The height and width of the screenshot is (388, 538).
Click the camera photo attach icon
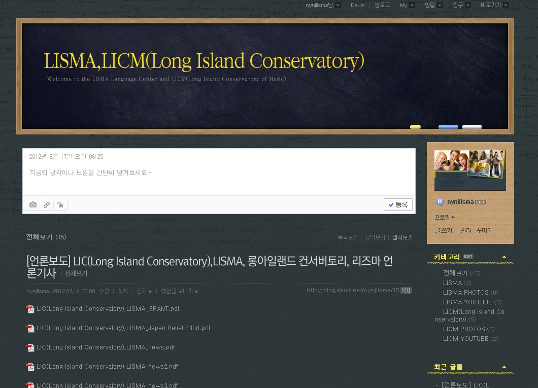pos(33,204)
